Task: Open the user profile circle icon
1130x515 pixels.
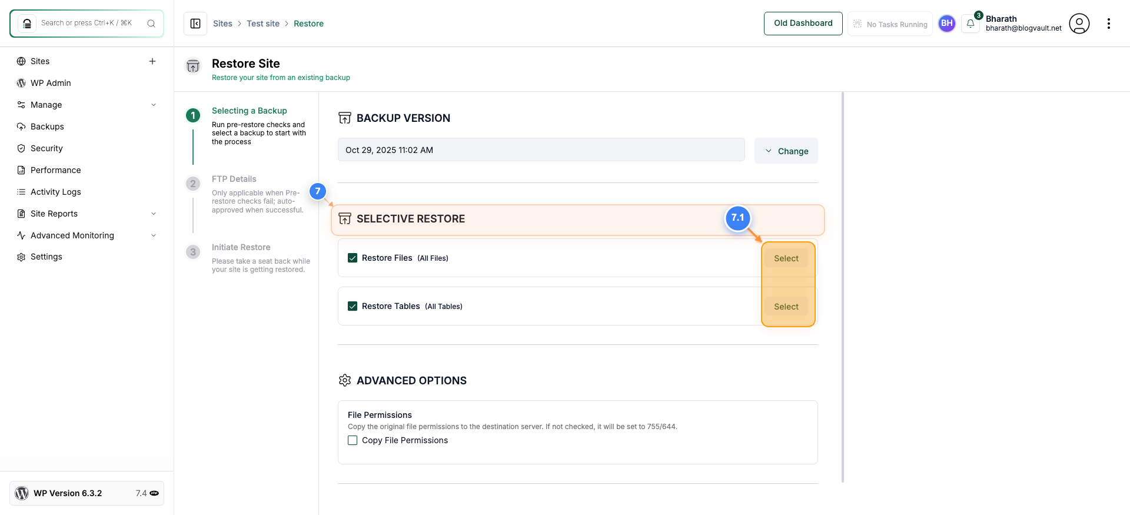Action: coord(1079,24)
